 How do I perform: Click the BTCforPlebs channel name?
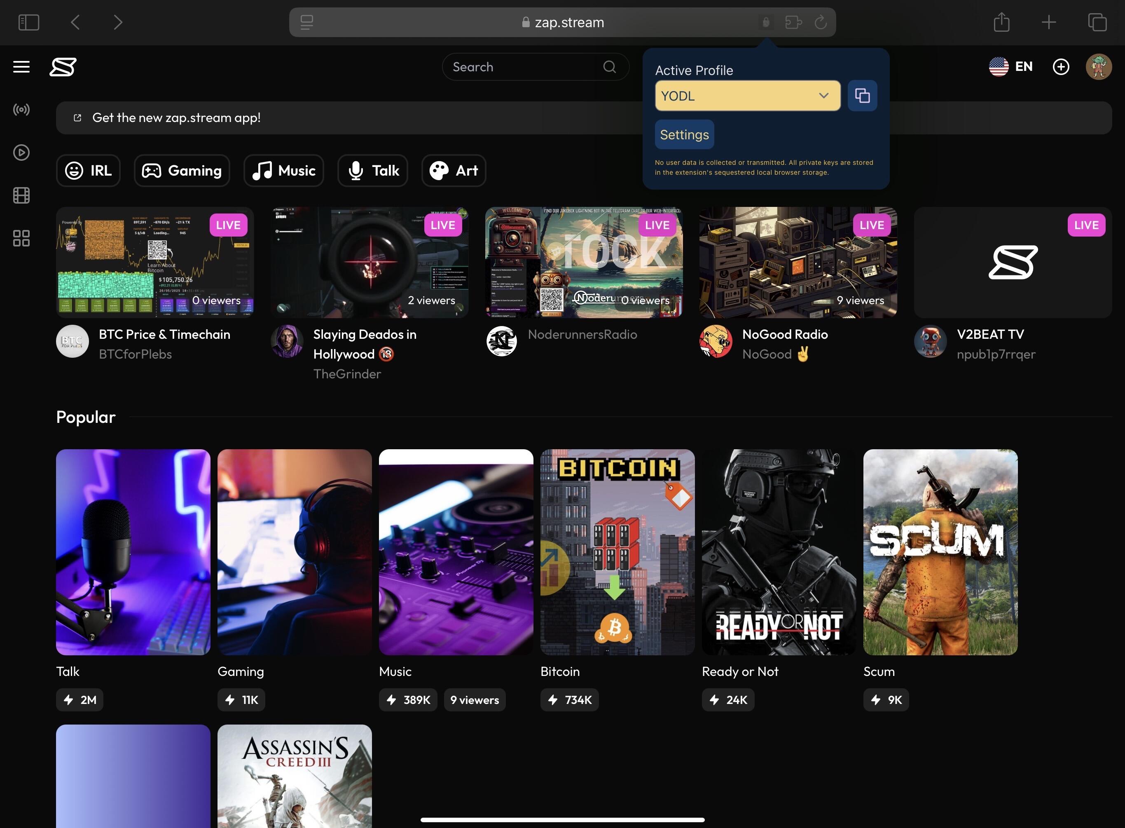tap(135, 354)
